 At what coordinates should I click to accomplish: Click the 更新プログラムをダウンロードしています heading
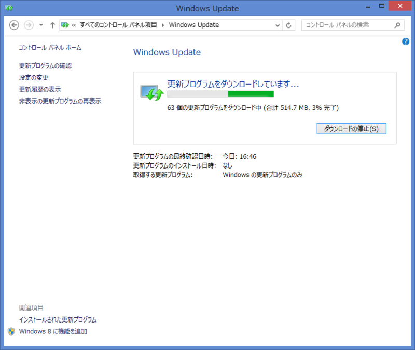[x=233, y=84]
